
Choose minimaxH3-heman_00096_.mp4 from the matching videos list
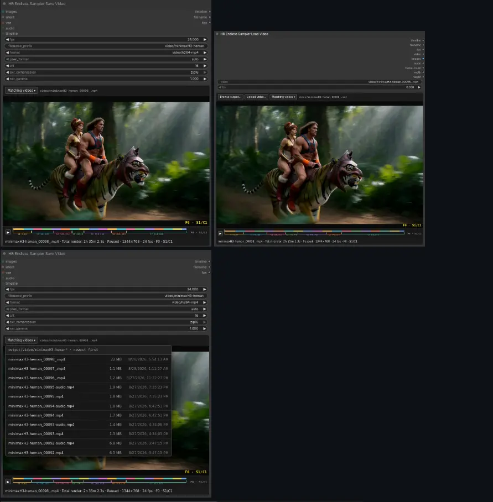[89, 378]
